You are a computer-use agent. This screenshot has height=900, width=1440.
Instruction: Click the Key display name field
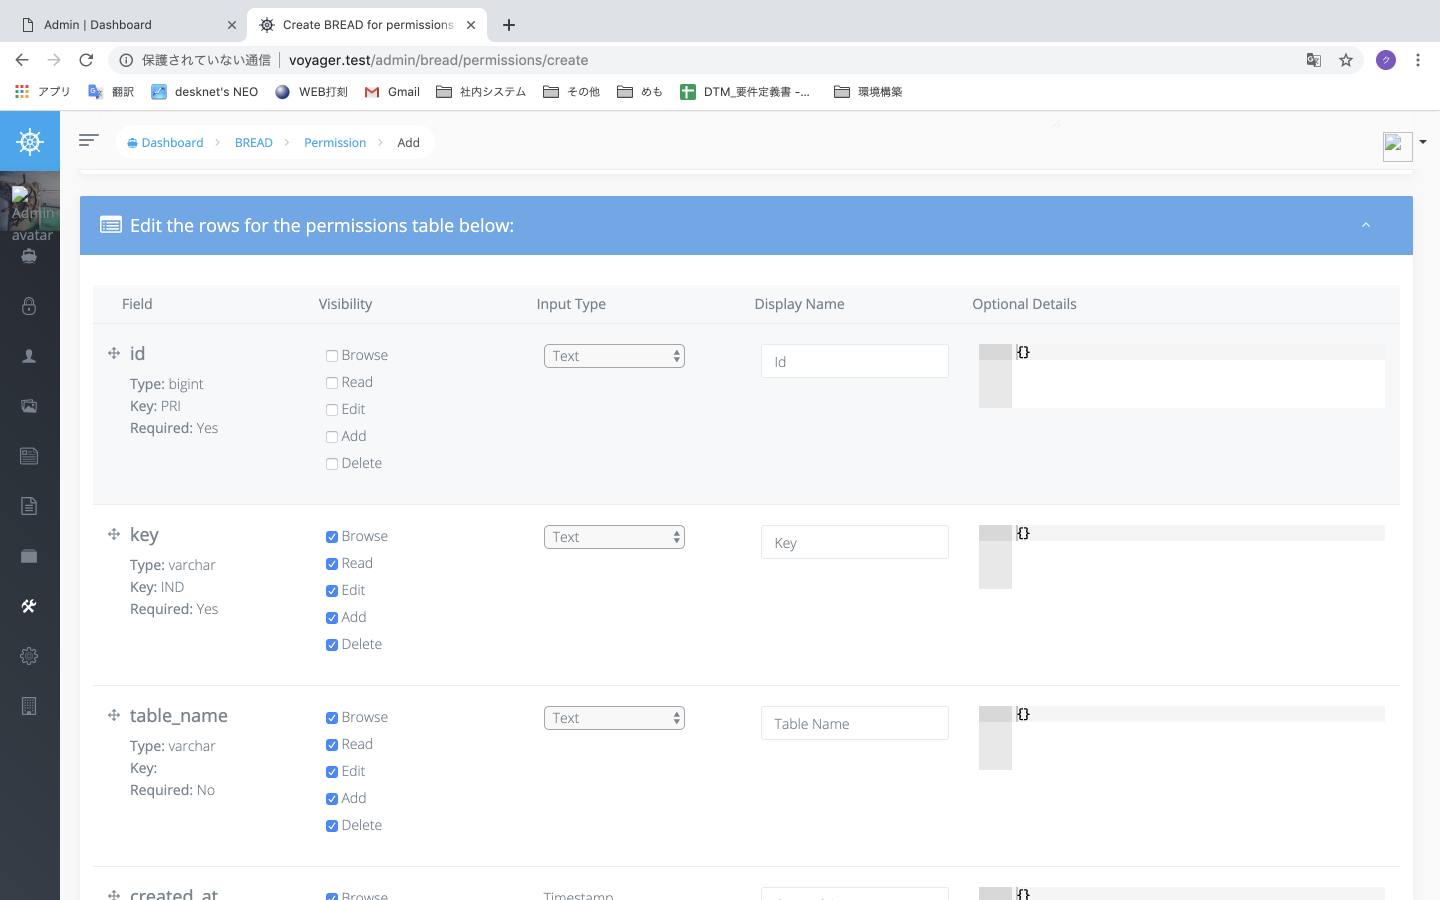click(x=854, y=542)
